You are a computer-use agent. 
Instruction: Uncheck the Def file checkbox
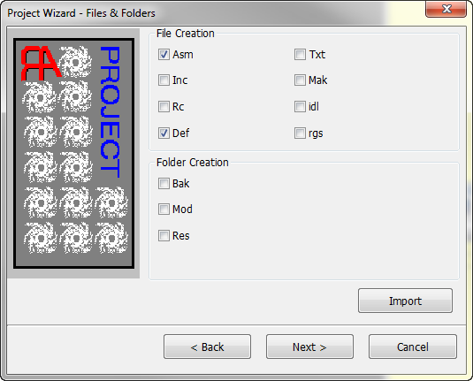click(x=164, y=133)
